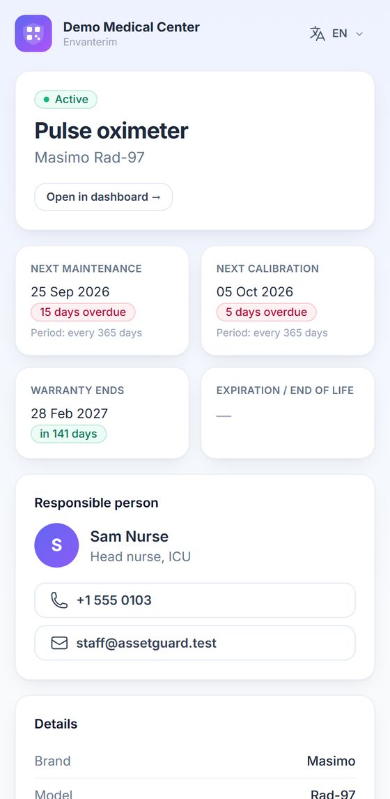390x799 pixels.
Task: Click the Sam Nurse avatar circle
Action: [x=56, y=545]
